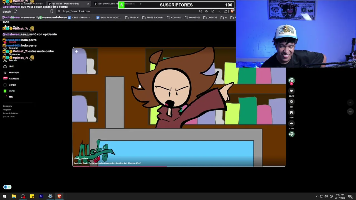Open File Explorer from taskbar

click(x=14, y=196)
